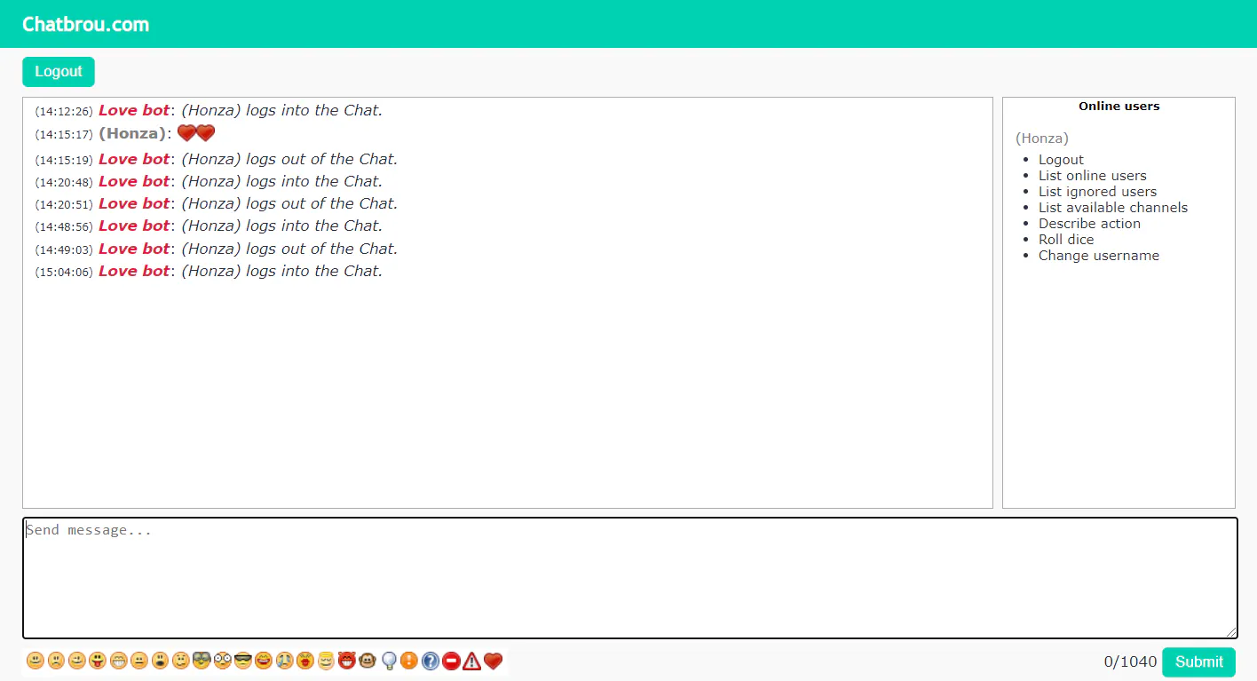
Task: Click the double hearts in Honza's message
Action: point(196,133)
